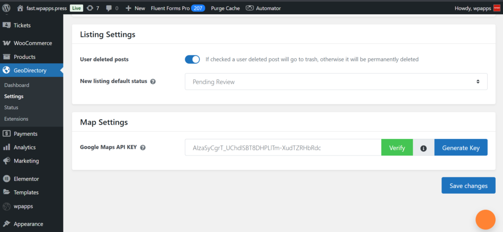Click help icon beside New listing default status

[x=153, y=81]
